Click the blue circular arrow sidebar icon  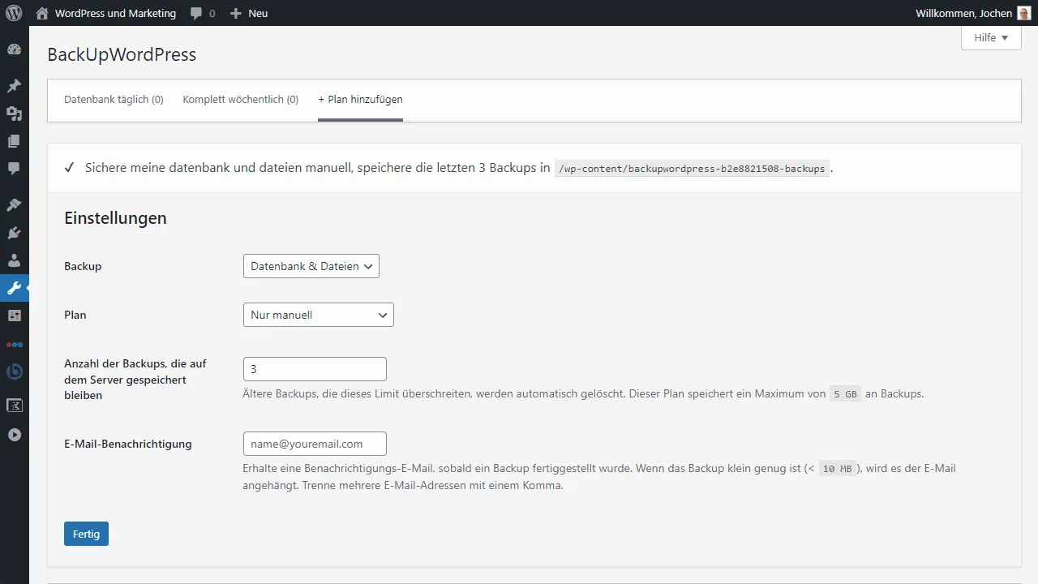(x=14, y=371)
